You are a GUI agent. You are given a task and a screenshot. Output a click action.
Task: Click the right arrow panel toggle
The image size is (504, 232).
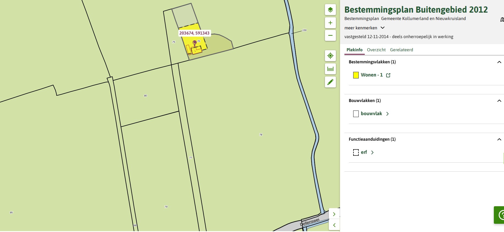[334, 214]
